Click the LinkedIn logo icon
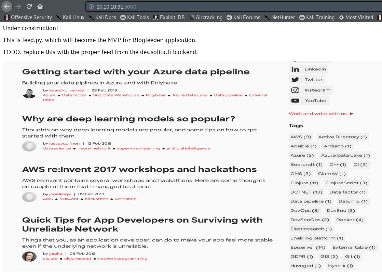 point(295,69)
